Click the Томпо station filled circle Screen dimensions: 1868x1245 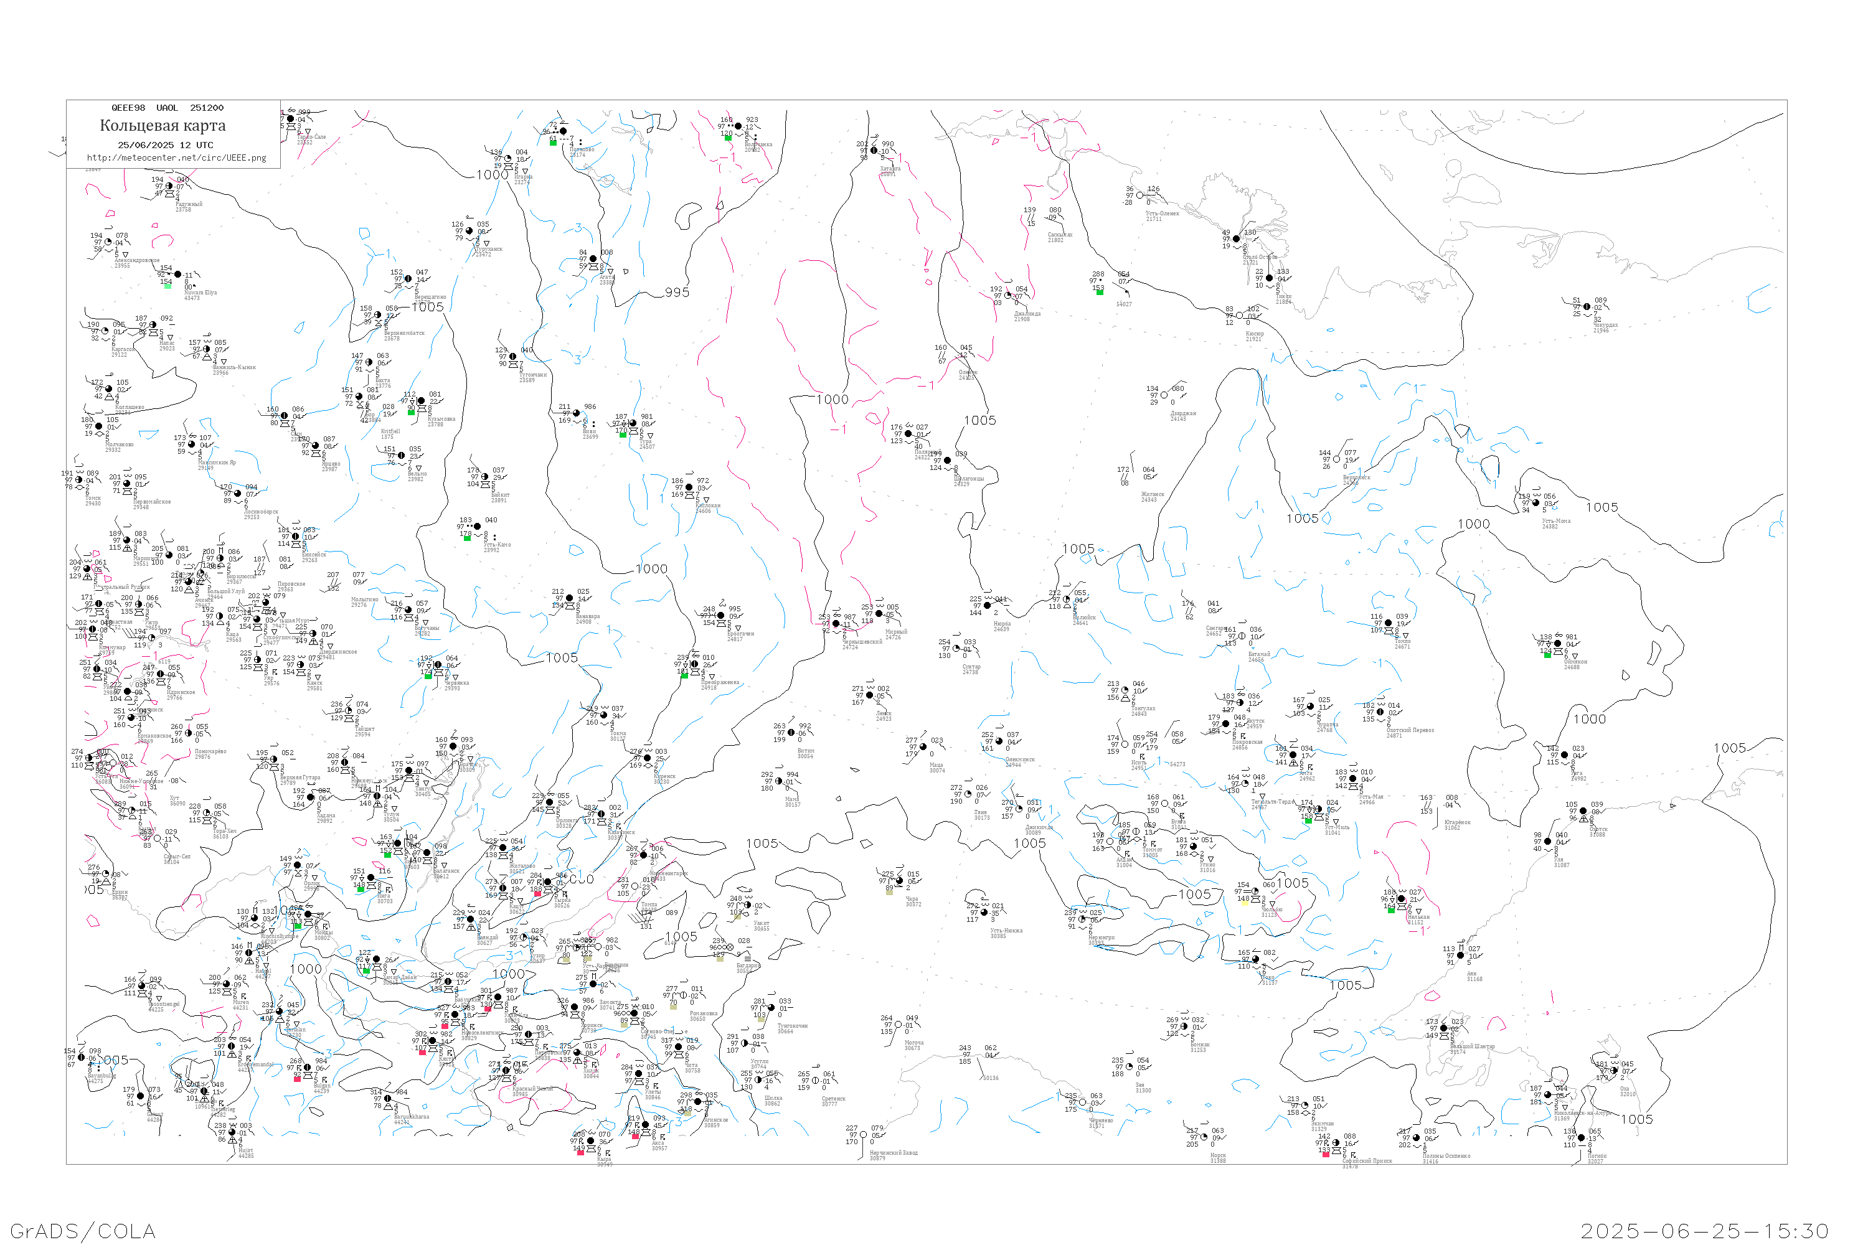click(1389, 623)
